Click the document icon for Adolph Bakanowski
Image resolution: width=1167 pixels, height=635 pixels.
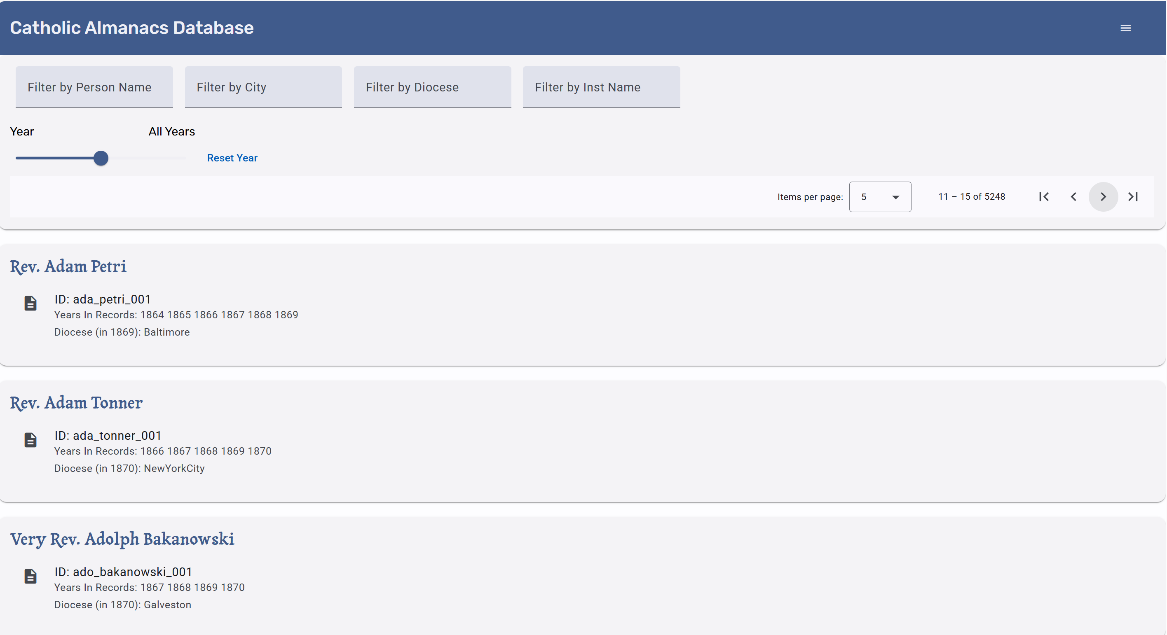pyautogui.click(x=30, y=576)
